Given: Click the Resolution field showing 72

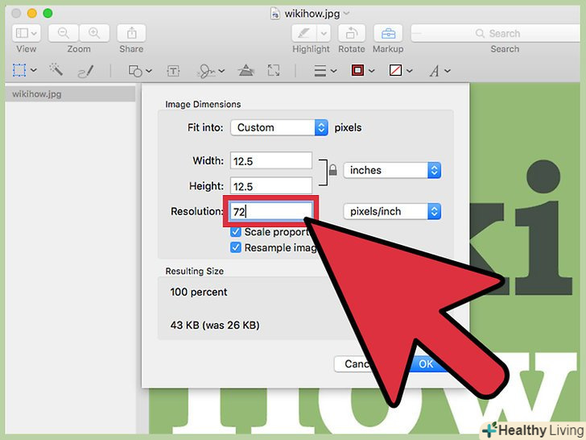Looking at the screenshot, I should [x=271, y=211].
